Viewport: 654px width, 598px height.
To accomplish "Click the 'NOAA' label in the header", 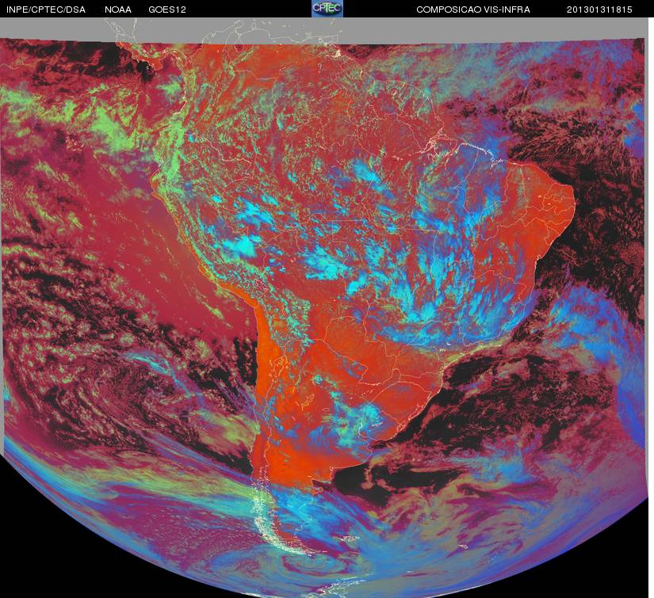I will pos(118,10).
